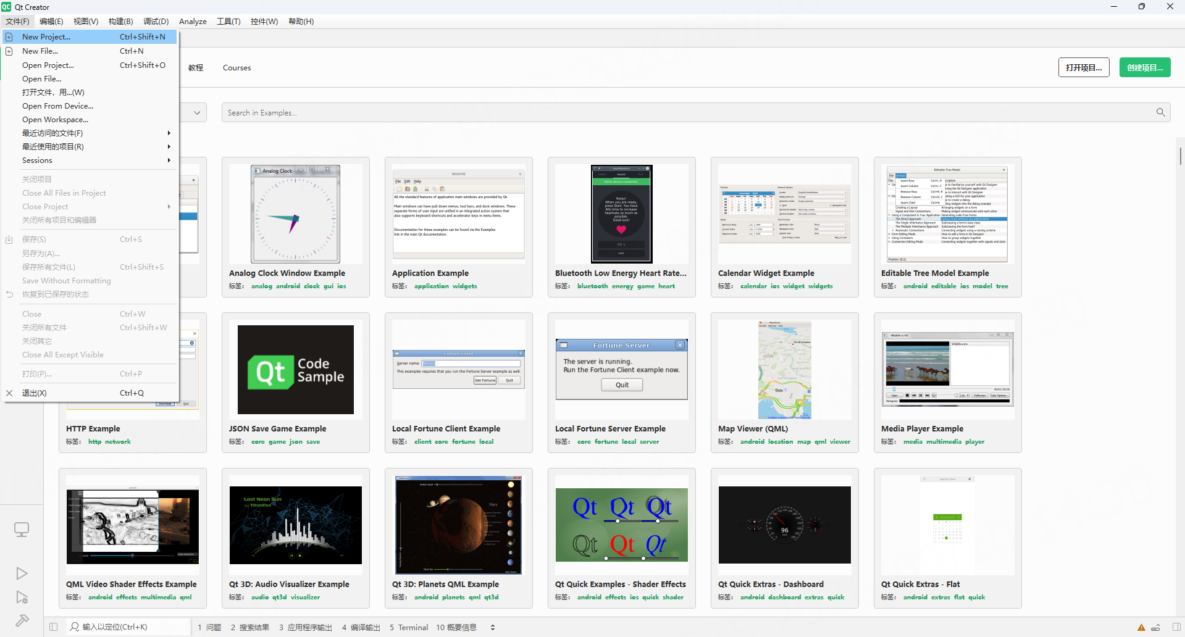Image resolution: width=1185 pixels, height=637 pixels.
Task: Click the examples list vertical scrollbar
Action: tap(1180, 156)
